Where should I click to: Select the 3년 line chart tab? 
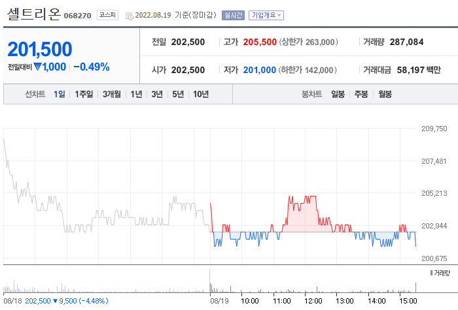click(157, 94)
